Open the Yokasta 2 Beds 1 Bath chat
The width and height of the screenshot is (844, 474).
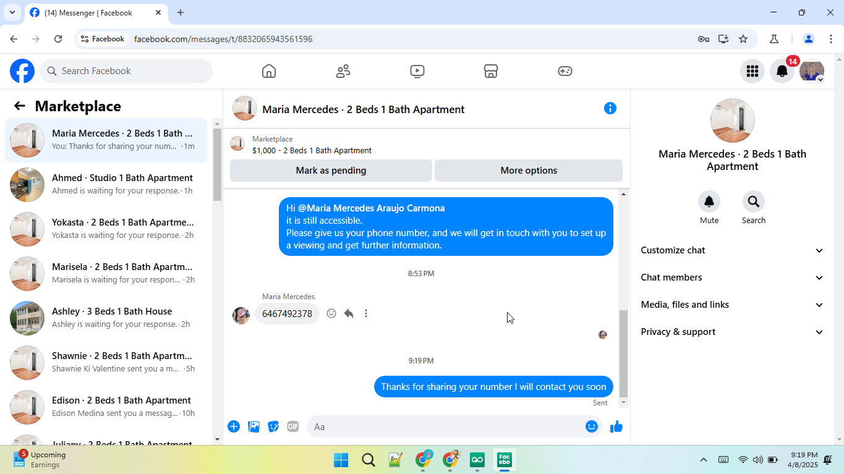(x=106, y=229)
